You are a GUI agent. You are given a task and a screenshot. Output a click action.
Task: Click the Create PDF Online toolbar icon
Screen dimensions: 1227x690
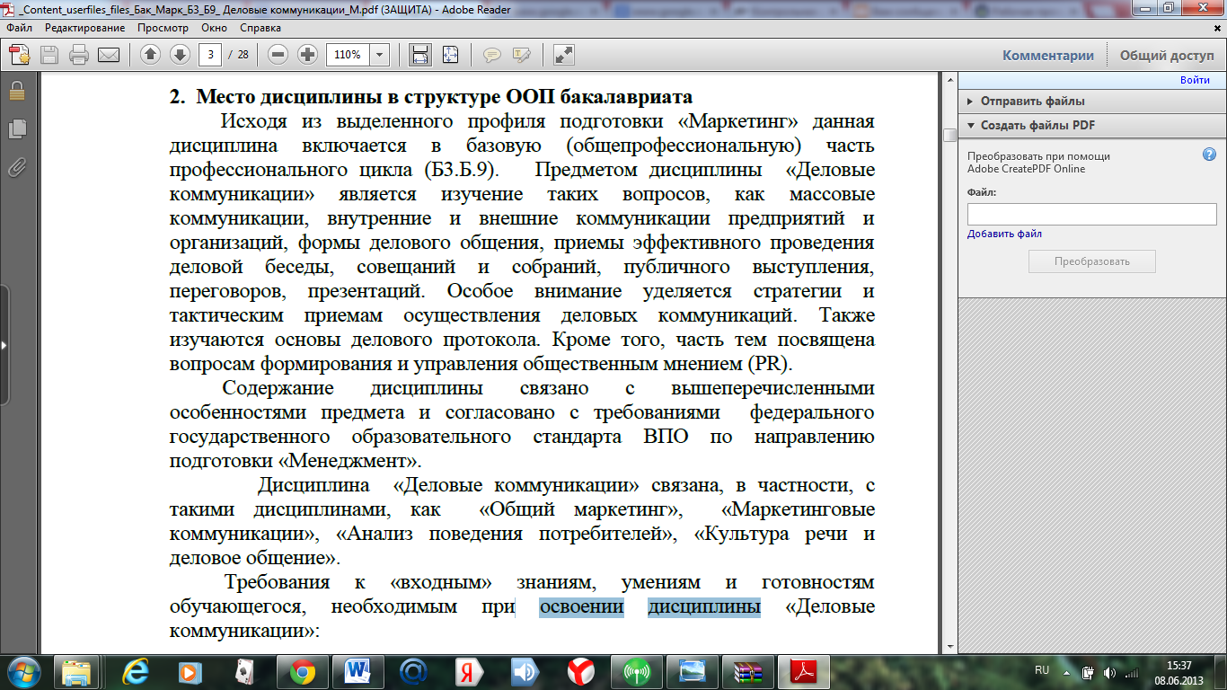(20, 55)
